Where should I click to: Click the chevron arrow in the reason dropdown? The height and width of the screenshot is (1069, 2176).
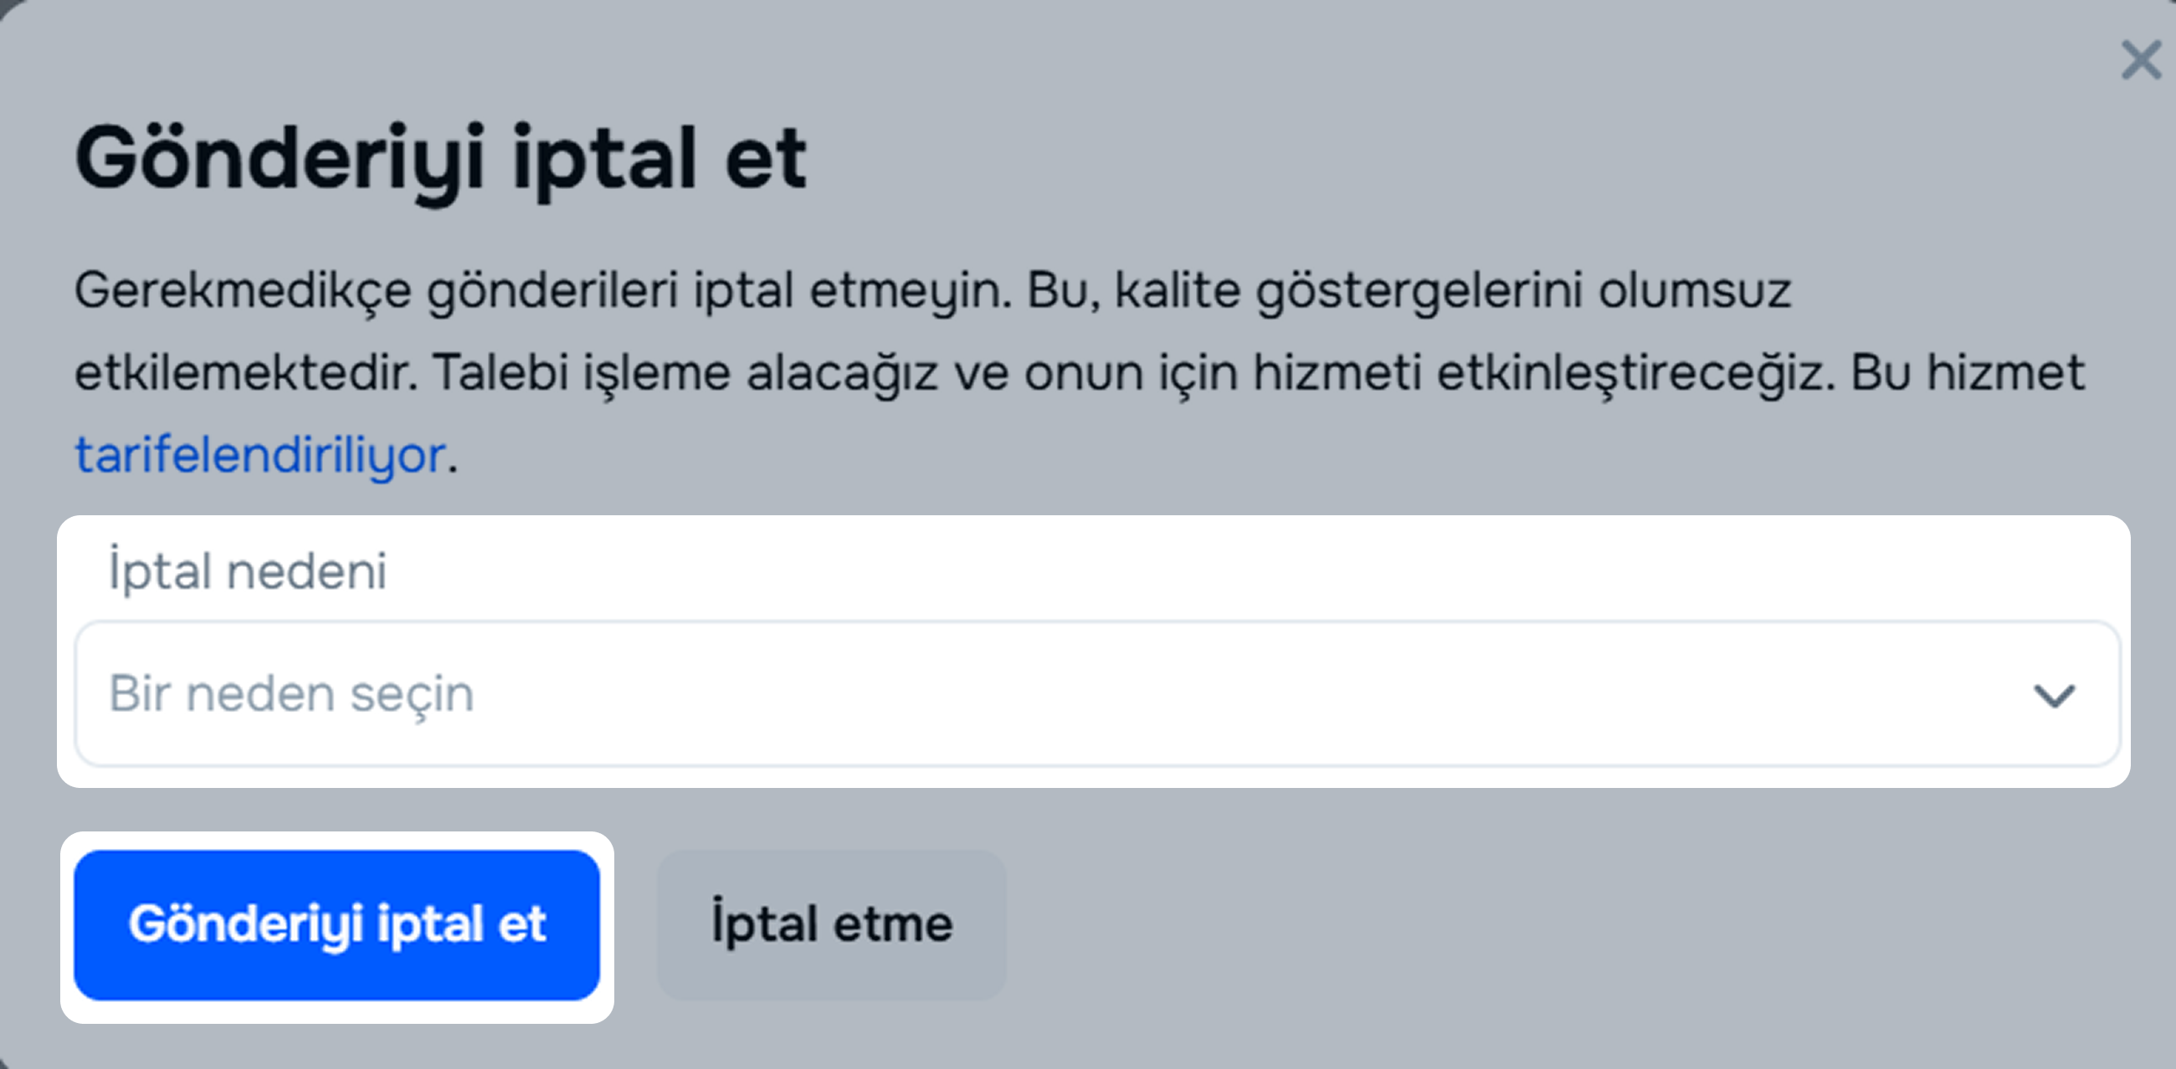pyautogui.click(x=2054, y=696)
